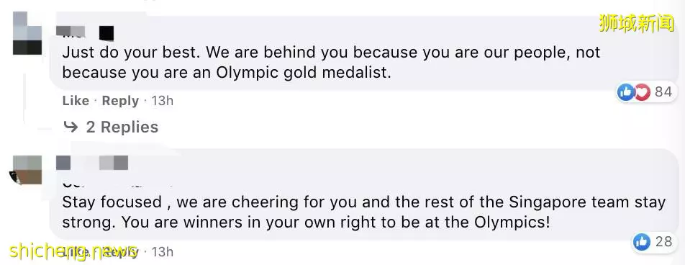Screen dimensions: 685x265
Task: Click the shicheng.news watermark text
Action: pyautogui.click(x=73, y=251)
